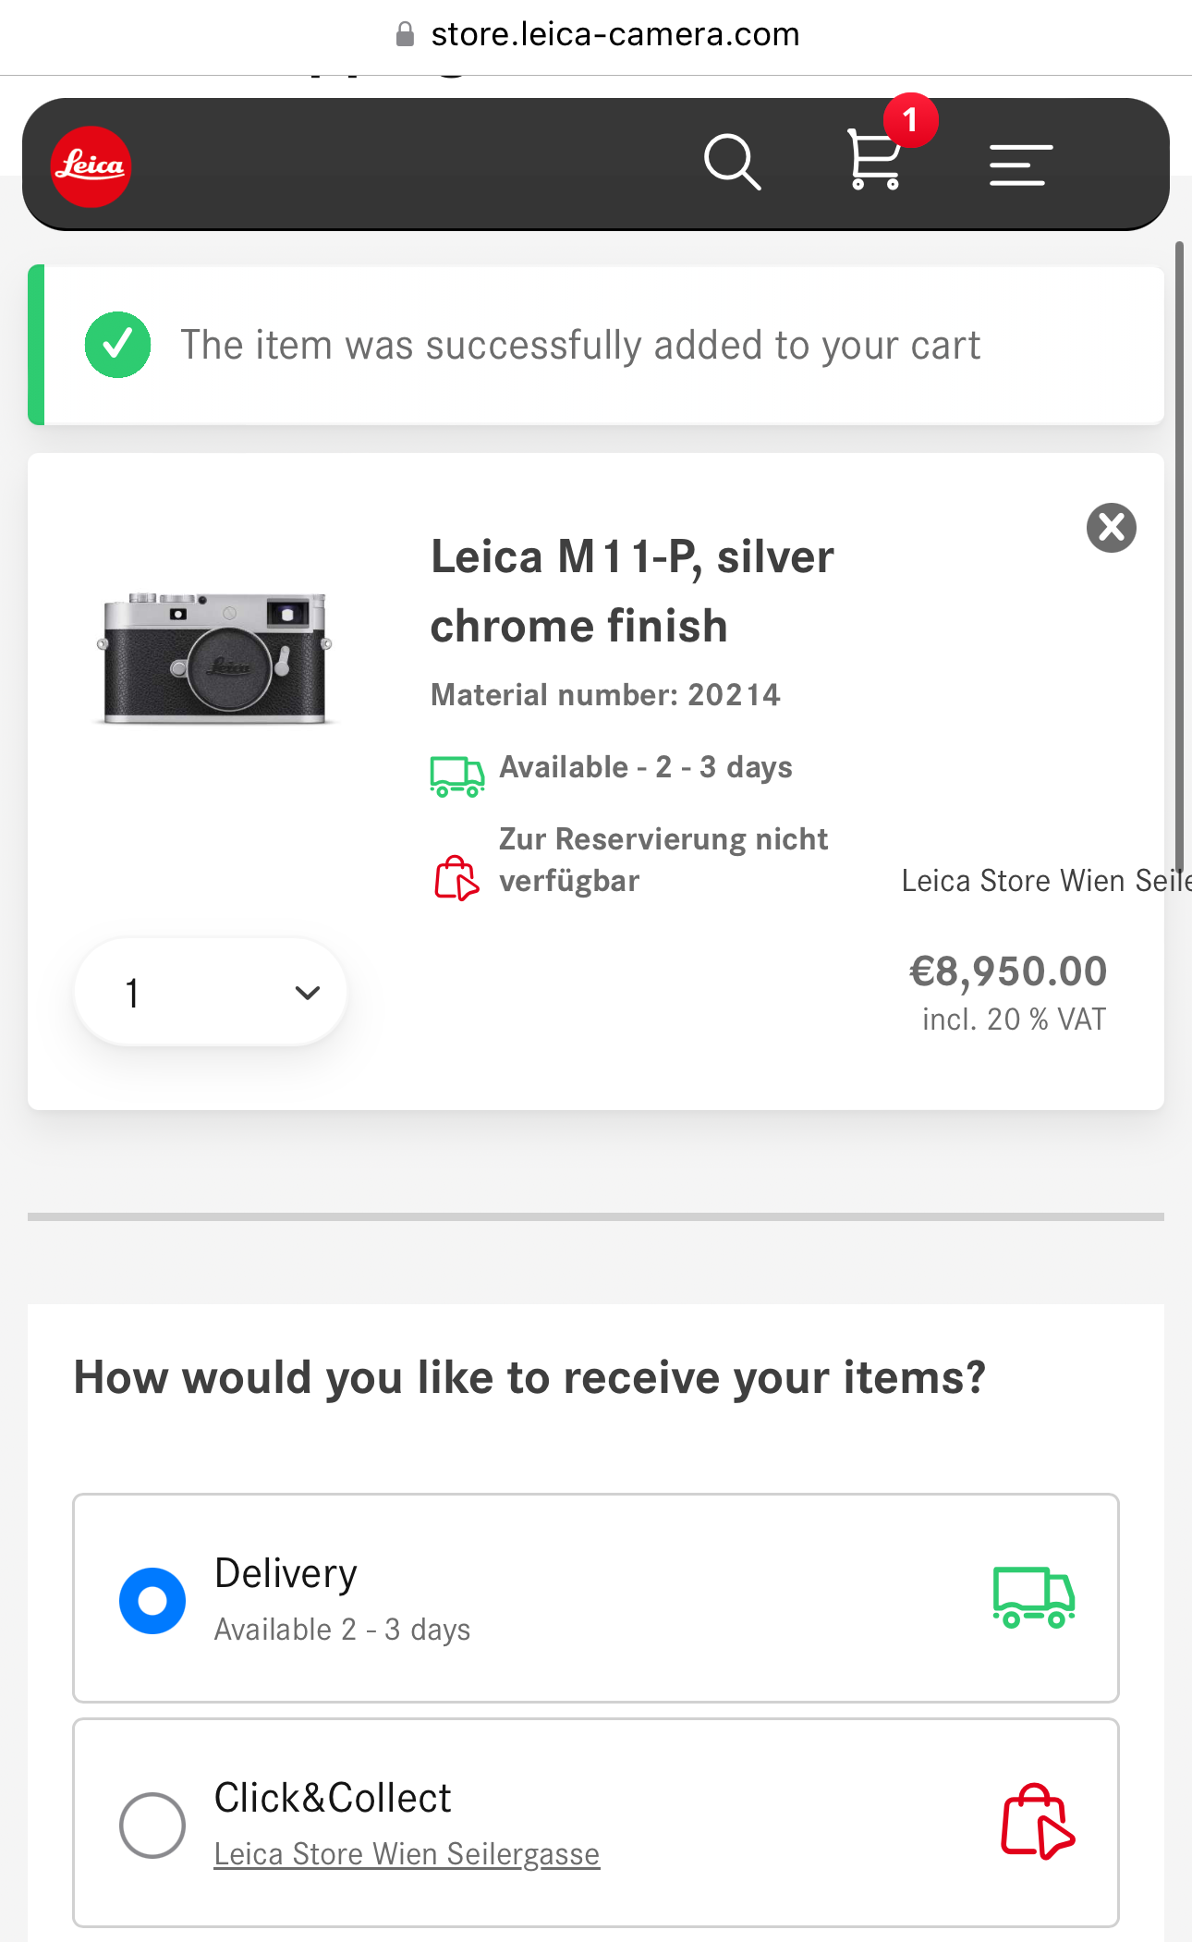Click the red reservation bag icon

tap(456, 877)
